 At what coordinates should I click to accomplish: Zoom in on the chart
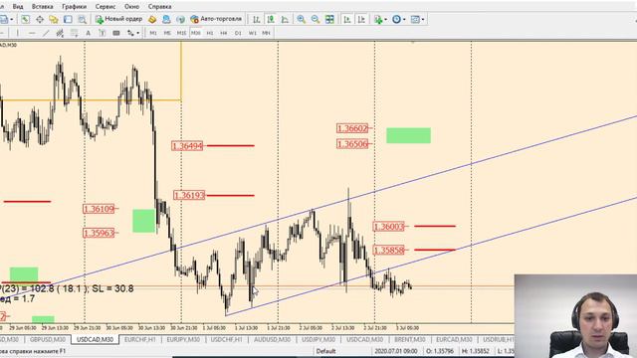[x=301, y=19]
